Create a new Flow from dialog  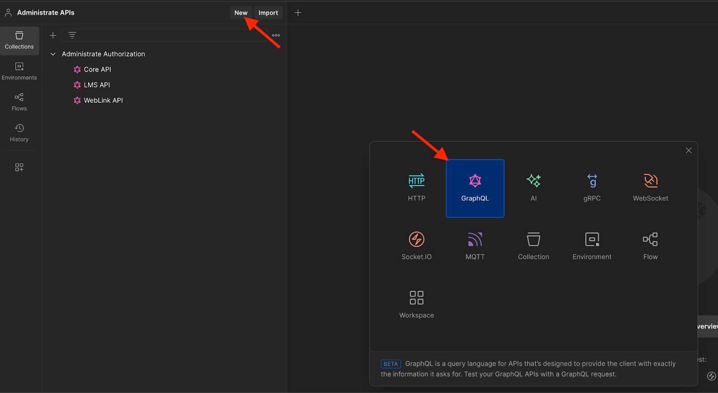click(651, 247)
